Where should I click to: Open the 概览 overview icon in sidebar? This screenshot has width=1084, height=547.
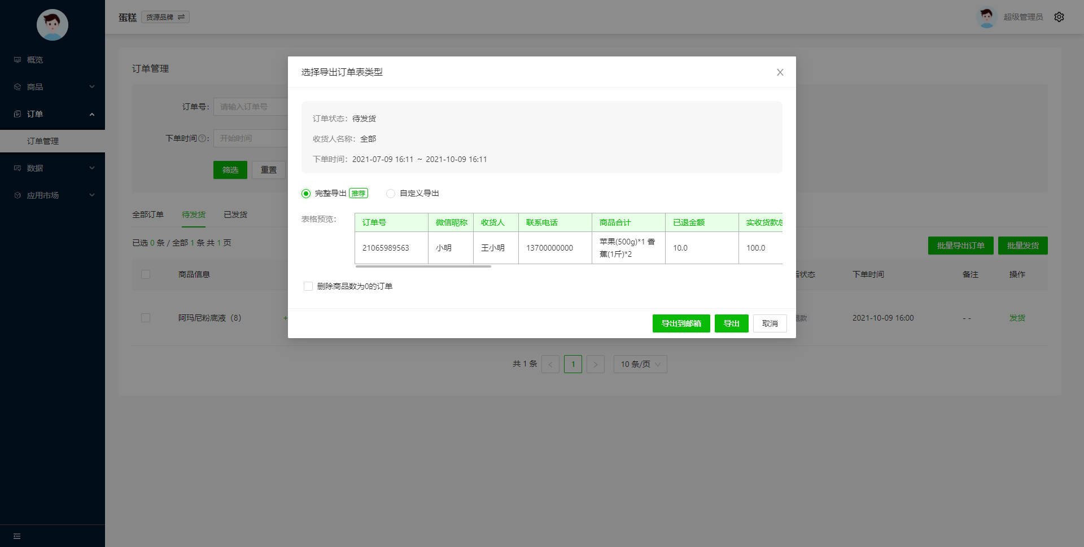tap(18, 60)
